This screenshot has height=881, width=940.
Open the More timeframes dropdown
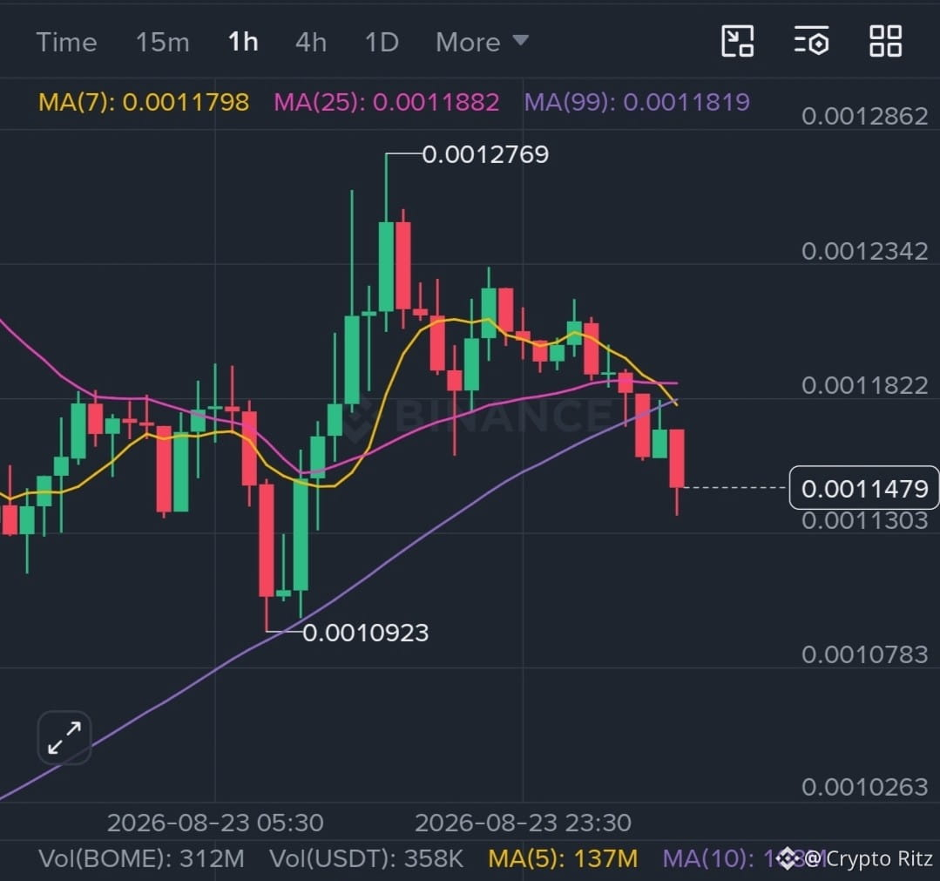(x=482, y=42)
